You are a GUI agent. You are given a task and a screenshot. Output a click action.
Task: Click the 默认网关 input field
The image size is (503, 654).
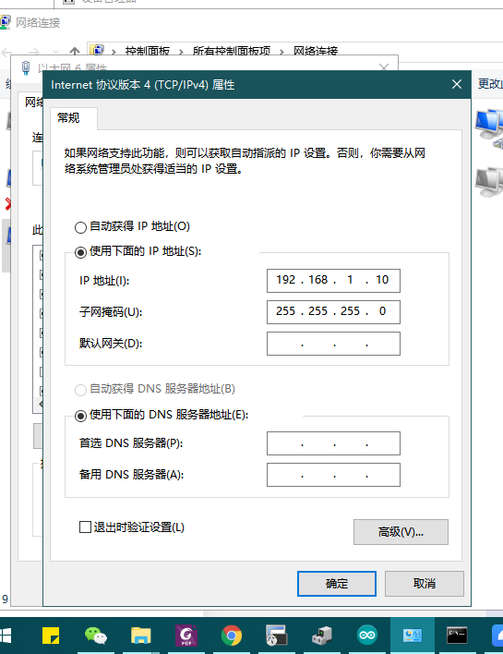333,344
